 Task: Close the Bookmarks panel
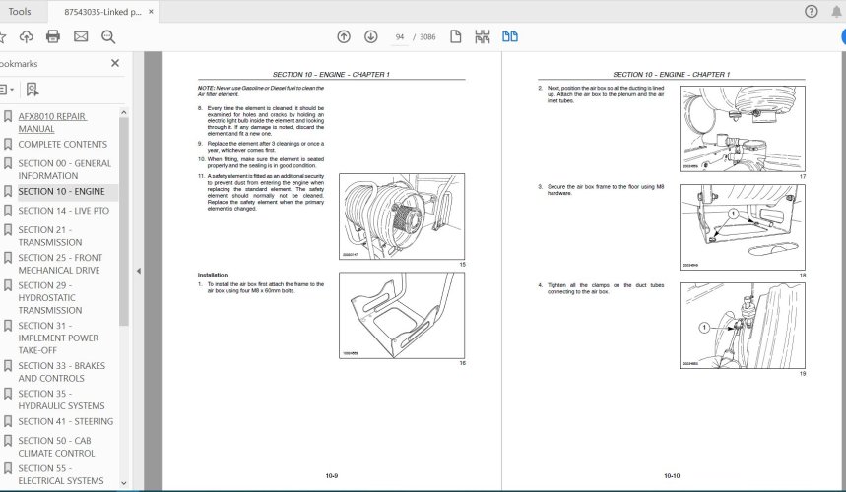115,63
